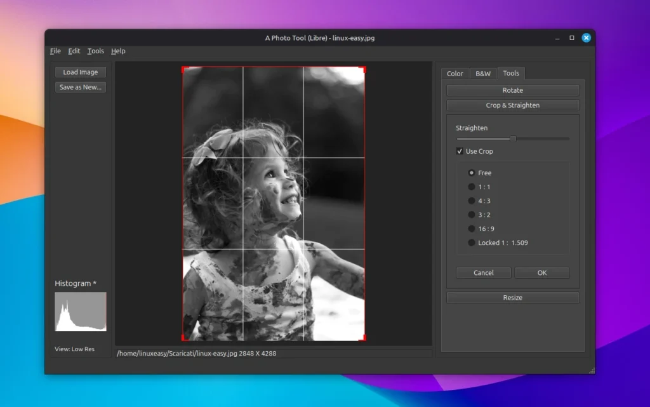Open the Resize tool

512,297
